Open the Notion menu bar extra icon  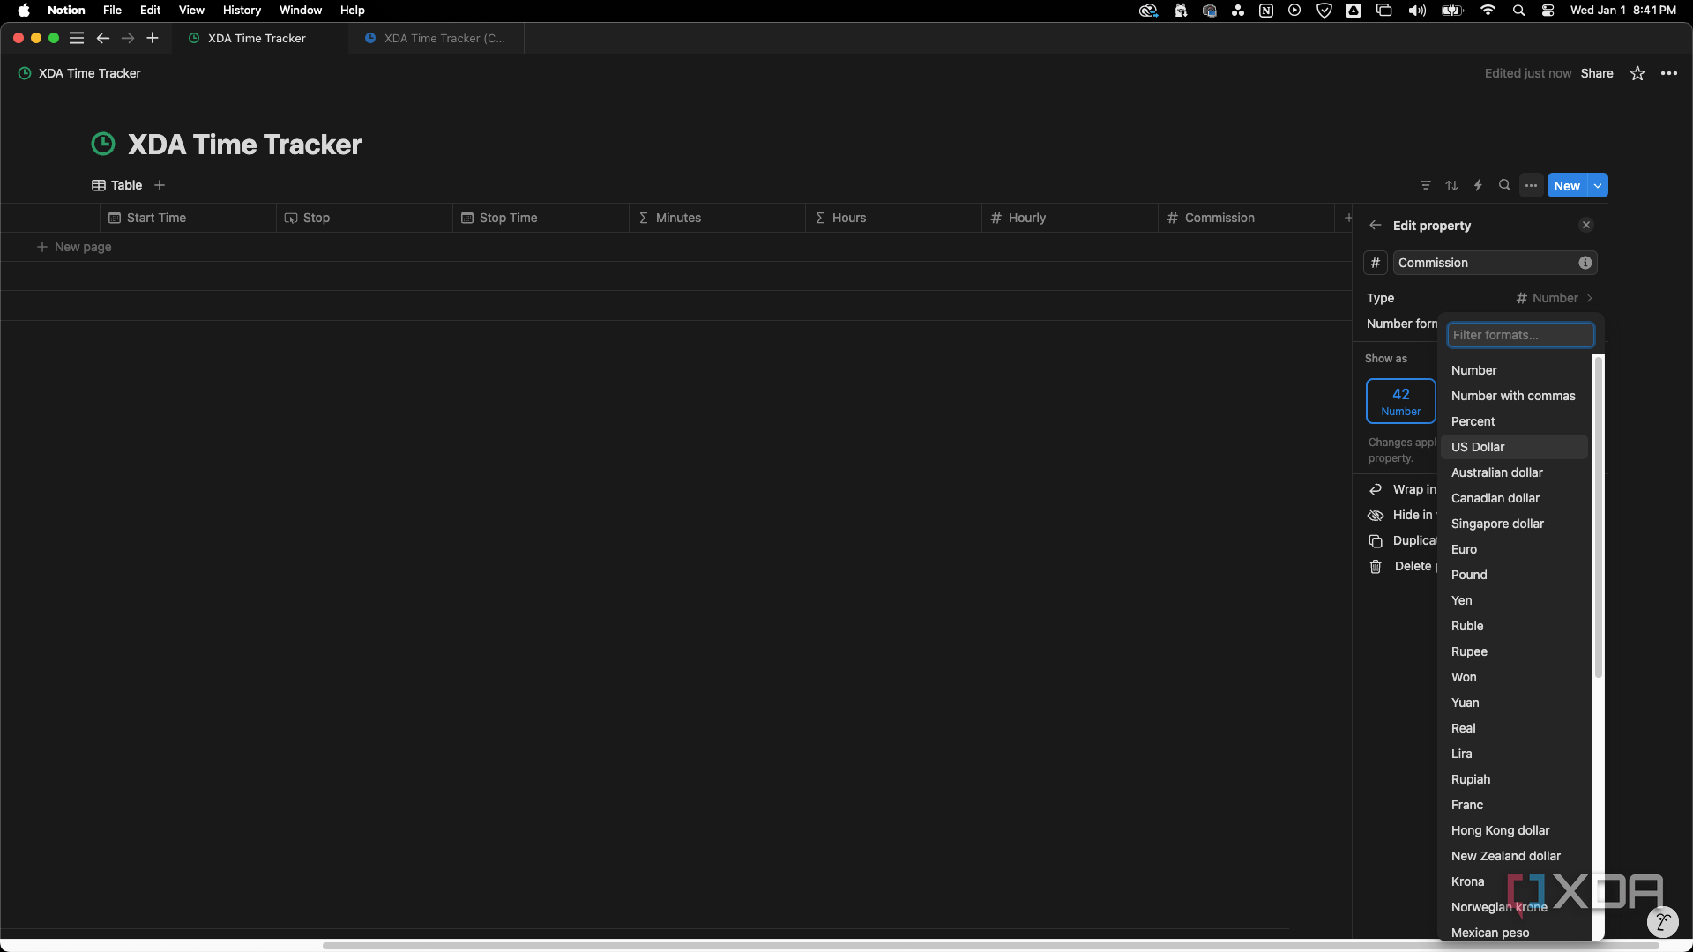pos(1266,11)
